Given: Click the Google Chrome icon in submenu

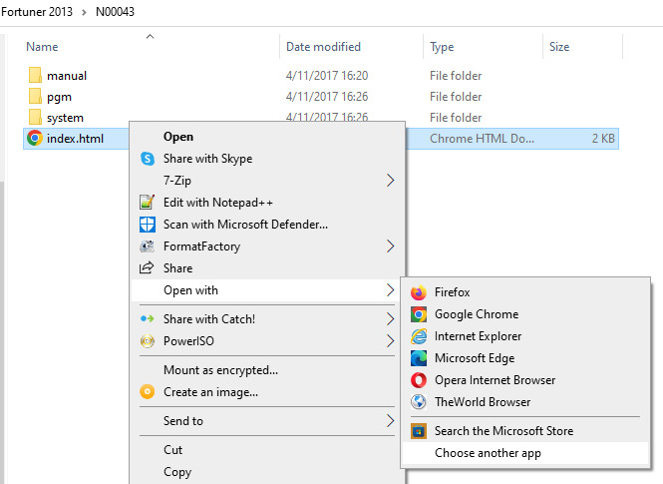Looking at the screenshot, I should click(x=419, y=314).
